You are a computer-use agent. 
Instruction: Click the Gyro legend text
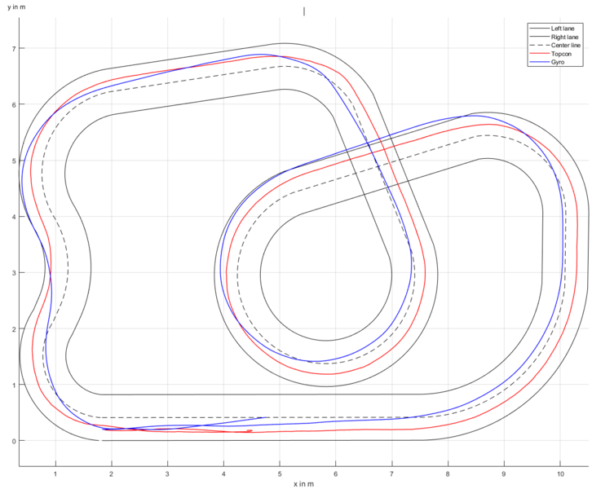[x=558, y=62]
